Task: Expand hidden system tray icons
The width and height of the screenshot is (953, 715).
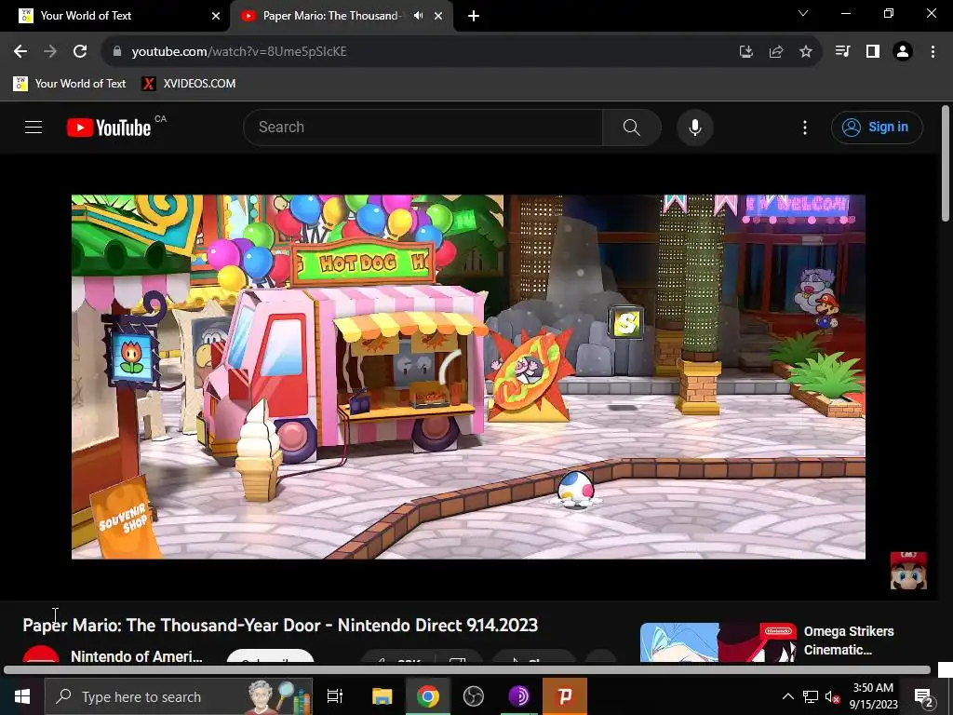Action: [x=787, y=696]
